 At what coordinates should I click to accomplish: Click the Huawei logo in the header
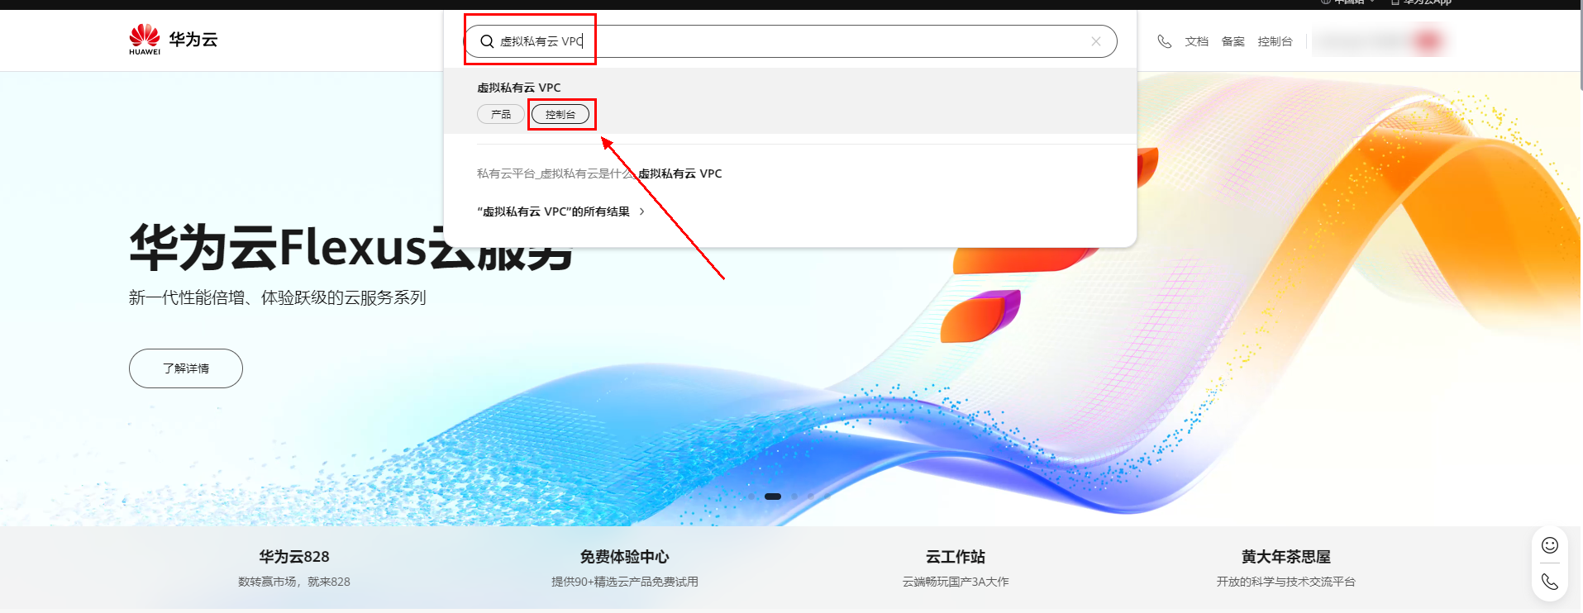145,40
